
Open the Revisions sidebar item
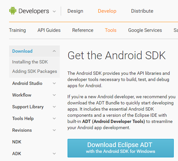(22, 130)
